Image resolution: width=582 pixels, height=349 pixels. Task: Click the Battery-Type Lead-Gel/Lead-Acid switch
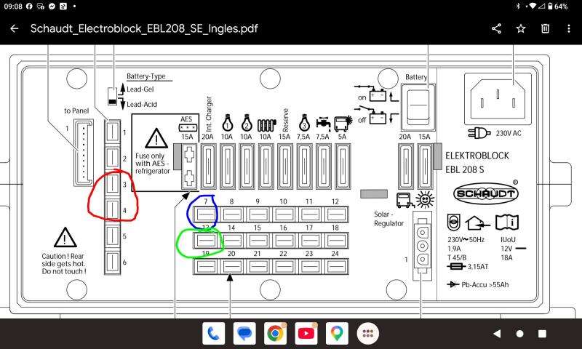coord(113,96)
